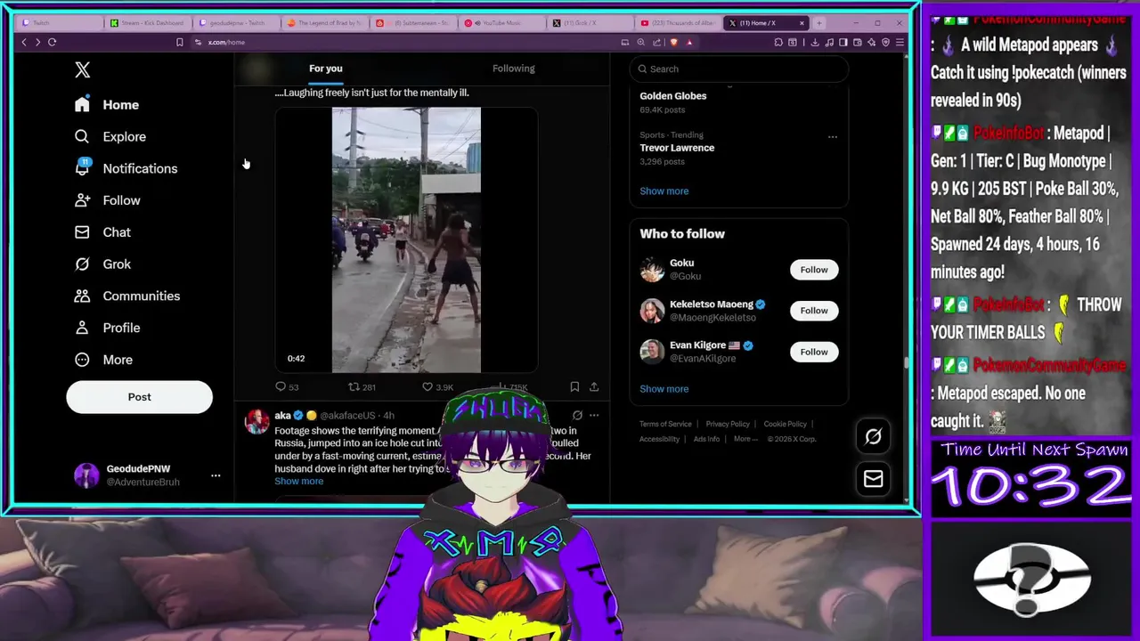
Task: Open the Terms of Service link
Action: pos(665,424)
